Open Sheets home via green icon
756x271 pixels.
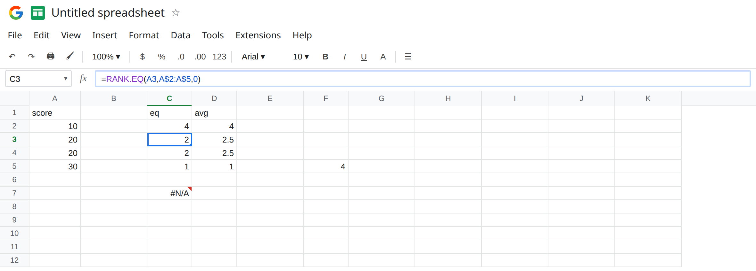pyautogui.click(x=38, y=13)
